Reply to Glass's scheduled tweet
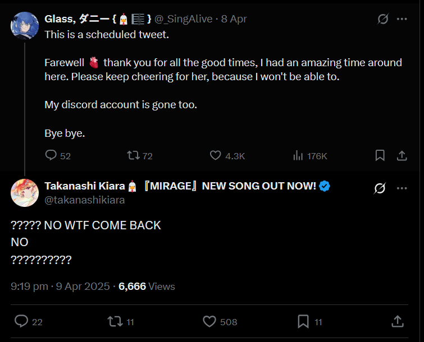The width and height of the screenshot is (424, 342). [51, 155]
